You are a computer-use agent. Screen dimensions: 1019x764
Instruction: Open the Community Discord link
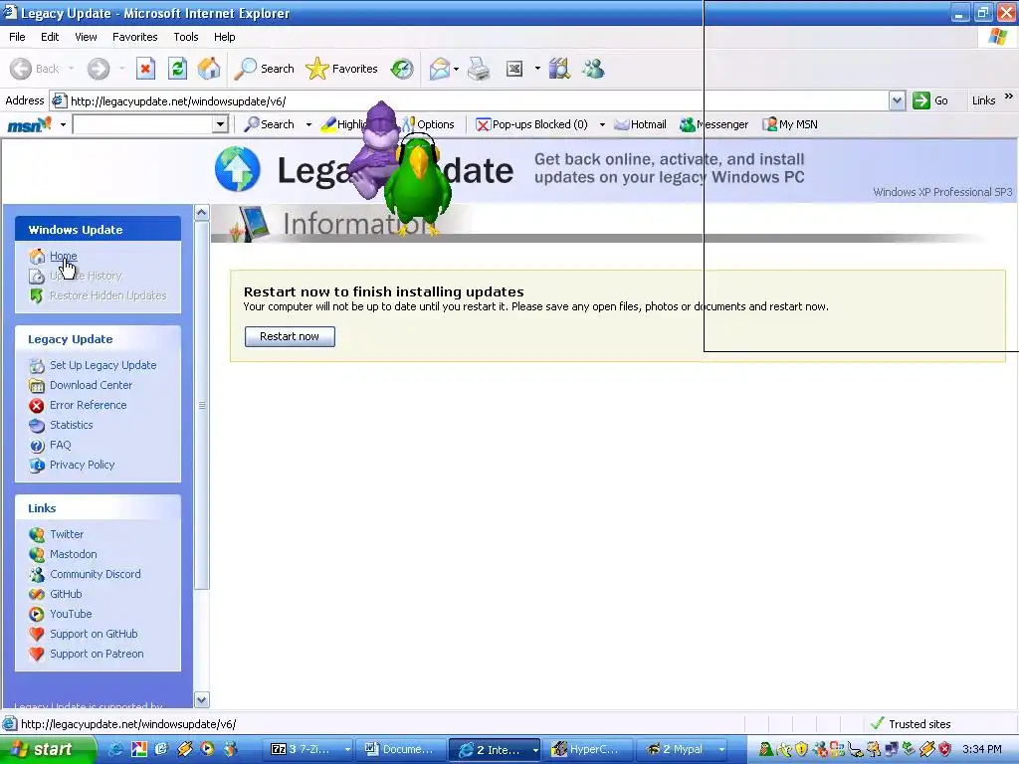pos(96,574)
